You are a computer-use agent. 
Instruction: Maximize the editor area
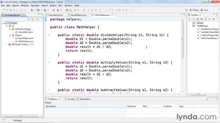tap(184, 14)
